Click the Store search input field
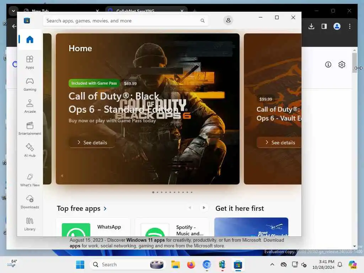 pos(126,21)
